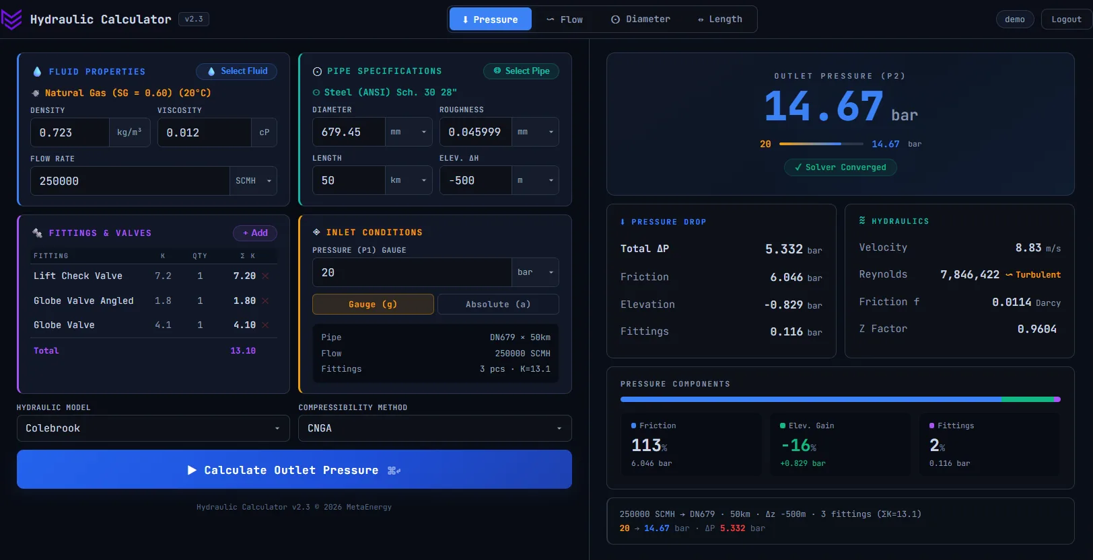Click the Length input field

tap(349, 180)
